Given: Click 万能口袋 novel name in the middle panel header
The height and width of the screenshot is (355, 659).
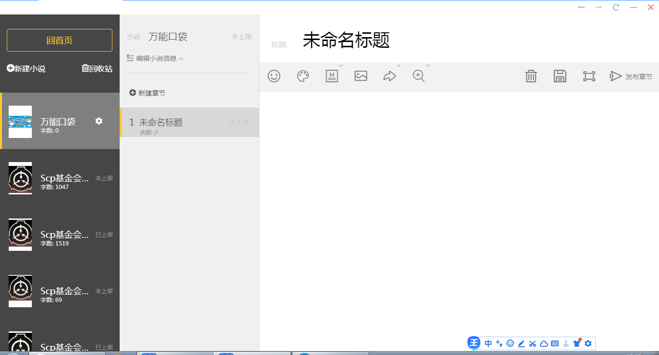Looking at the screenshot, I should (x=168, y=37).
